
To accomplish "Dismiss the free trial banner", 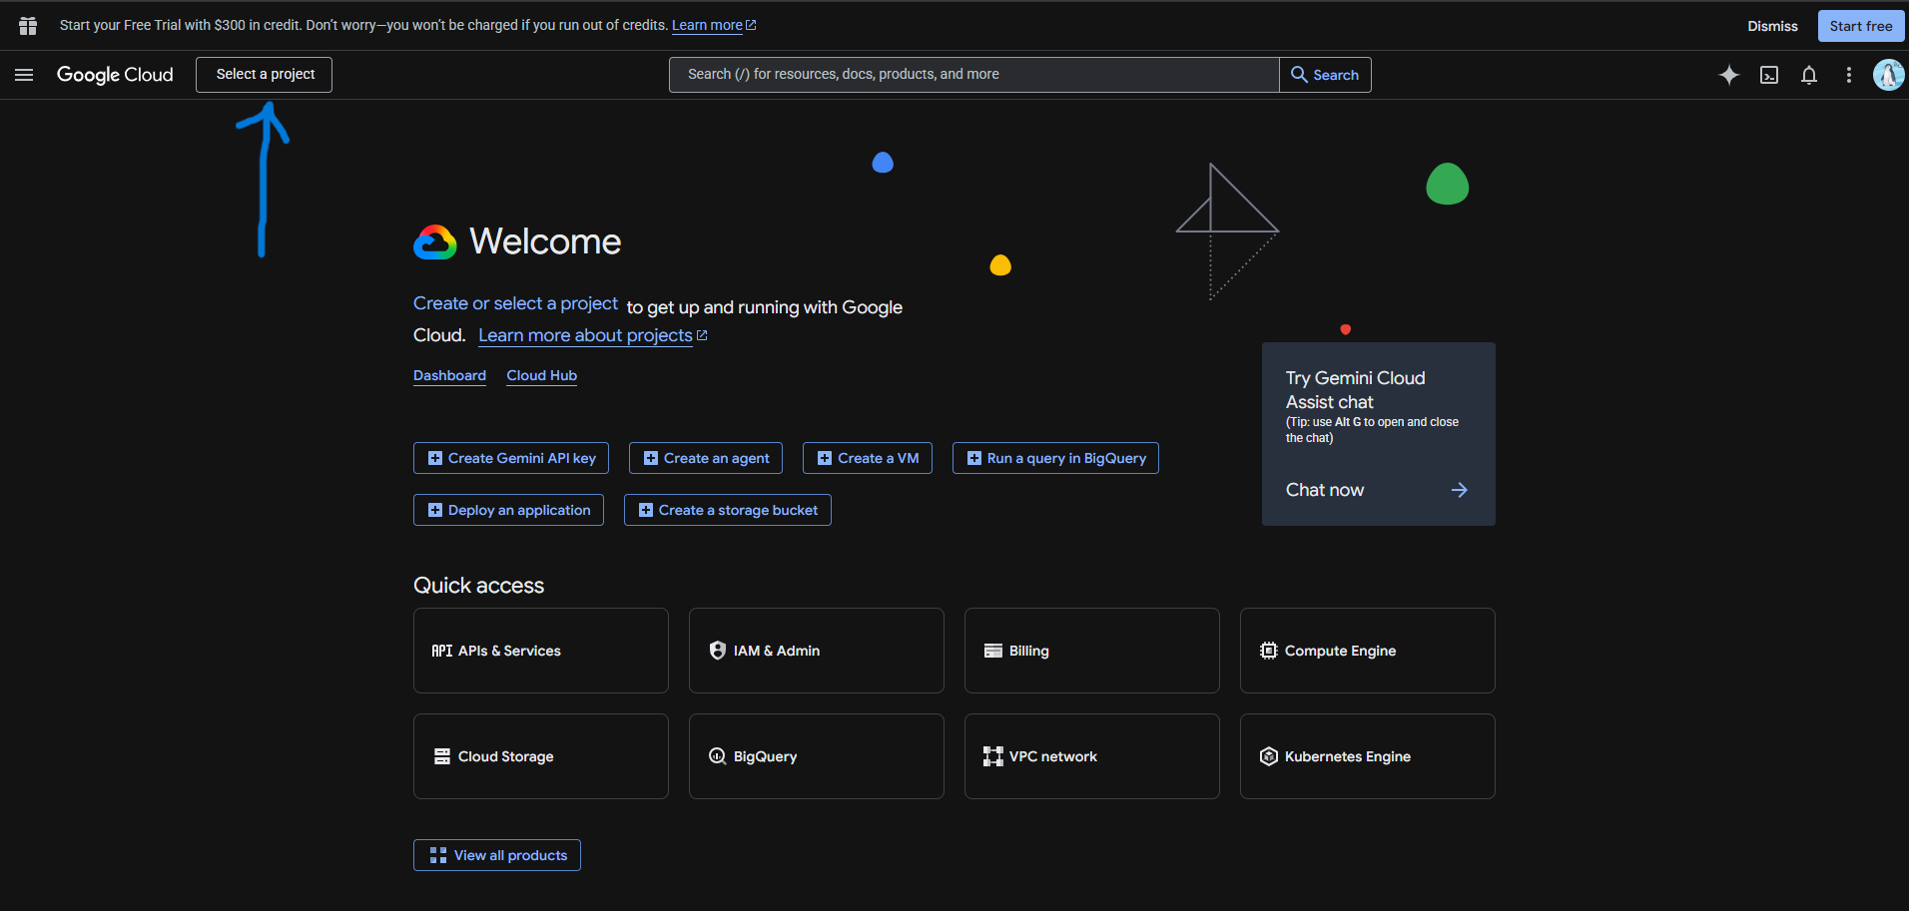I will [x=1772, y=26].
